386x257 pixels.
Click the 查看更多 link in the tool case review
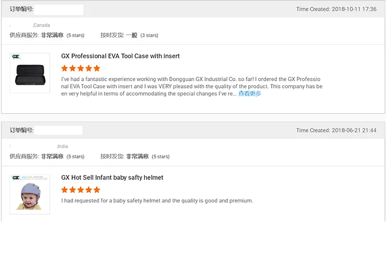click(250, 94)
